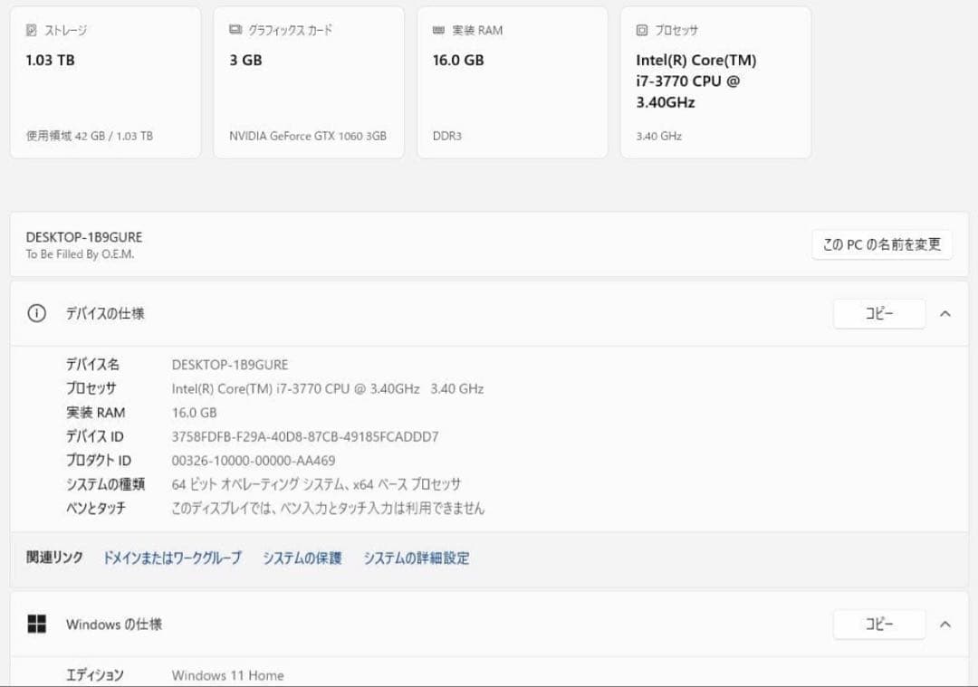Collapse the Windows の仕様 section chevron
Screen dimensions: 978x687
(x=945, y=624)
